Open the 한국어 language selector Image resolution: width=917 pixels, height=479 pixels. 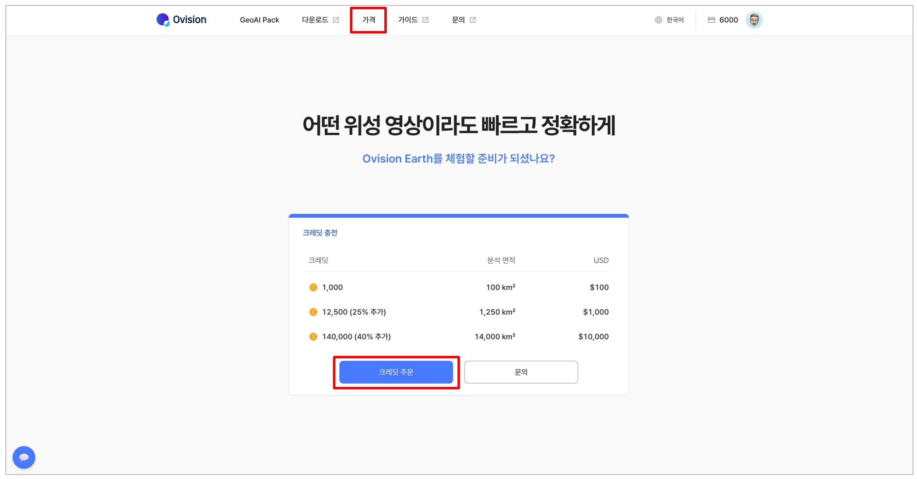[675, 20]
